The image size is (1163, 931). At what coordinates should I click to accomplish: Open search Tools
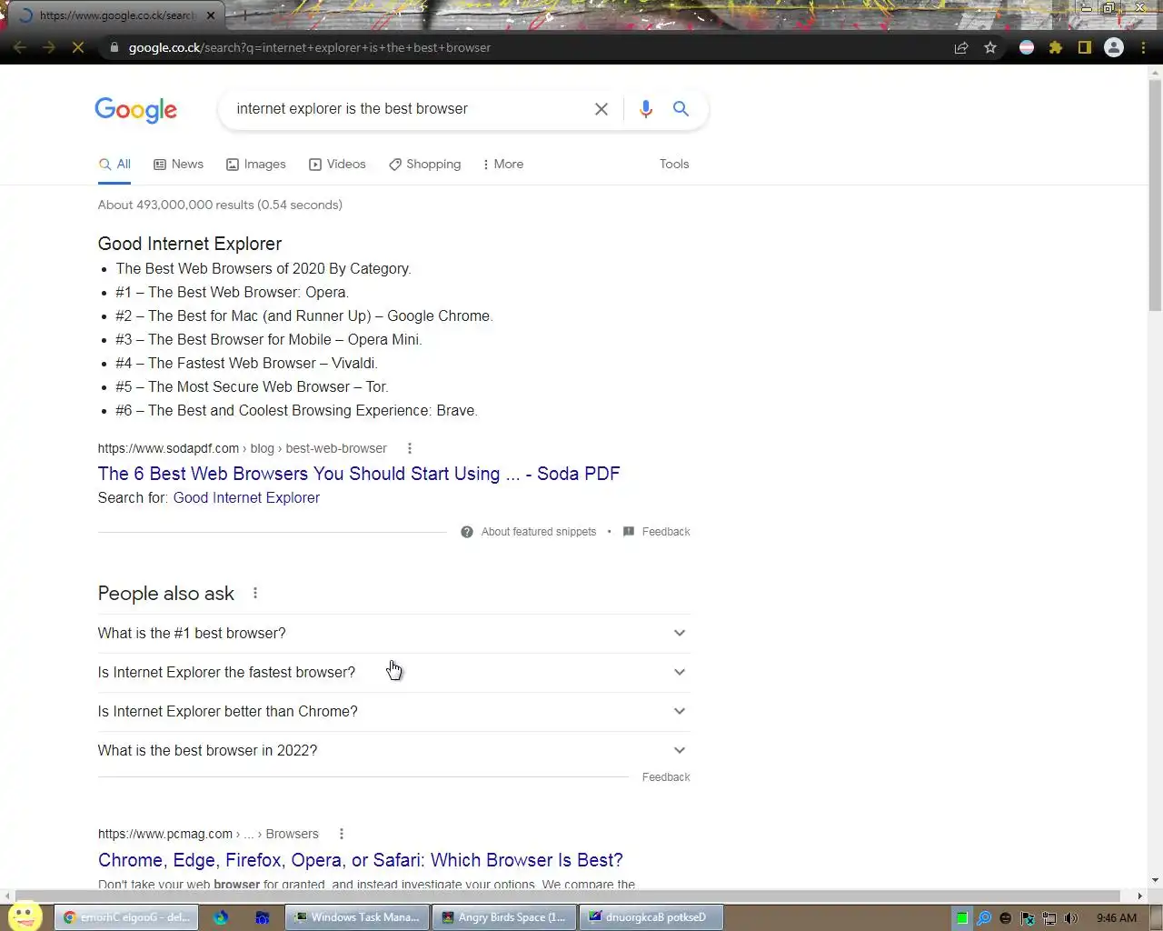coord(674,165)
